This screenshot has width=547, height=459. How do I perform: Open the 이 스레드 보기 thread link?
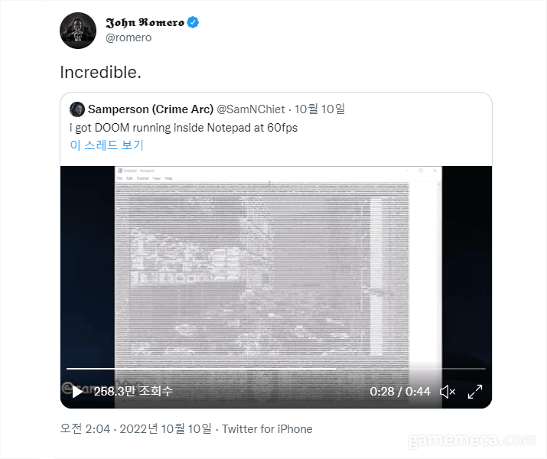[x=107, y=145]
